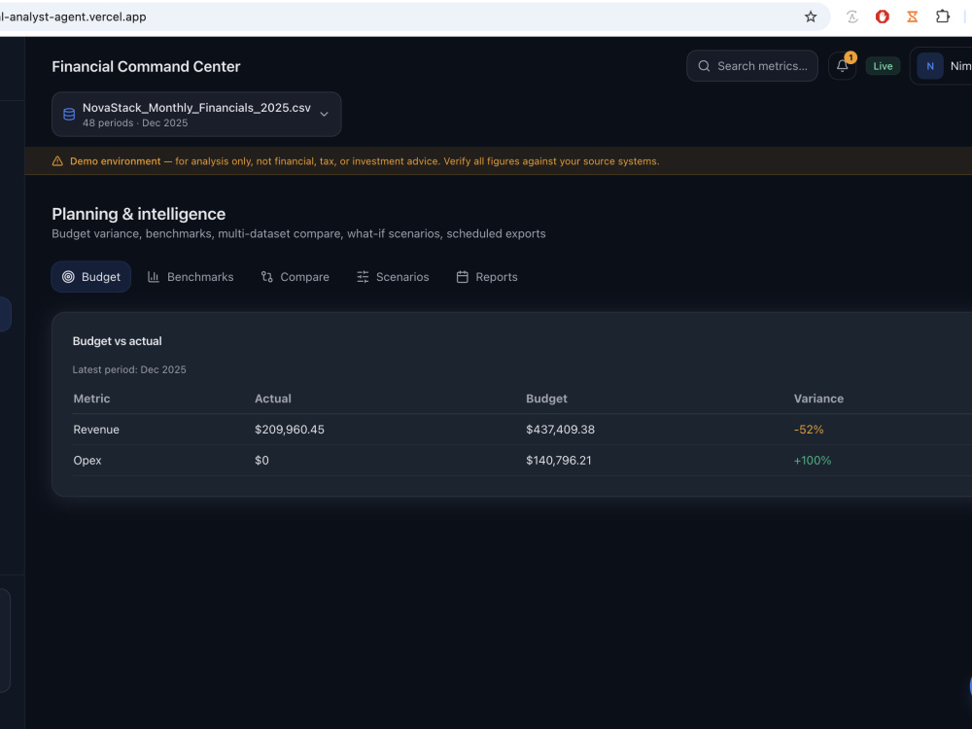Click the $209,960.45 actual revenue value
This screenshot has width=972, height=729.
[290, 430]
